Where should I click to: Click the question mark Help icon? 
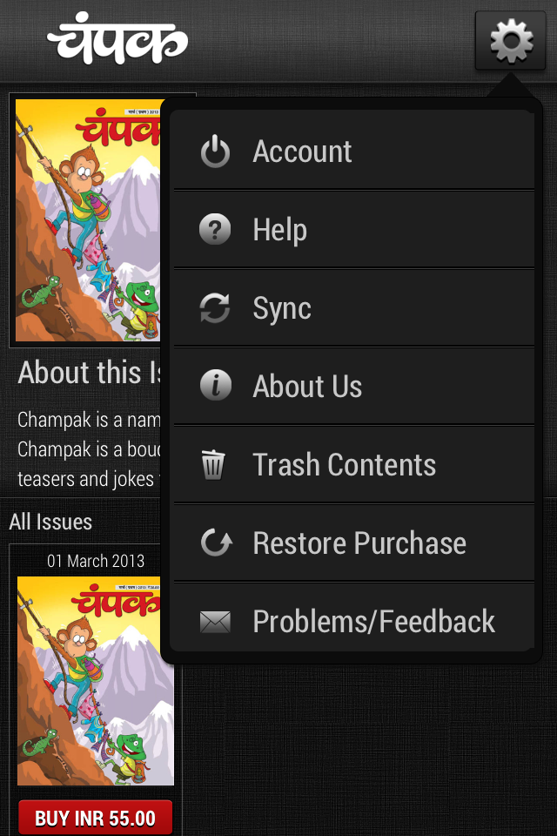point(215,230)
